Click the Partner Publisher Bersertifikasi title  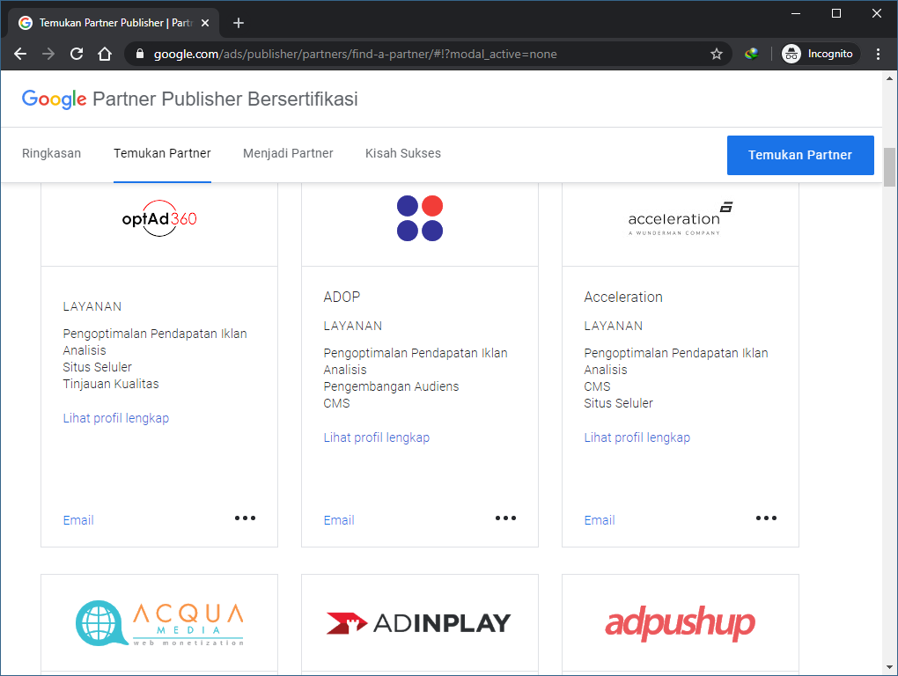pyautogui.click(x=225, y=99)
